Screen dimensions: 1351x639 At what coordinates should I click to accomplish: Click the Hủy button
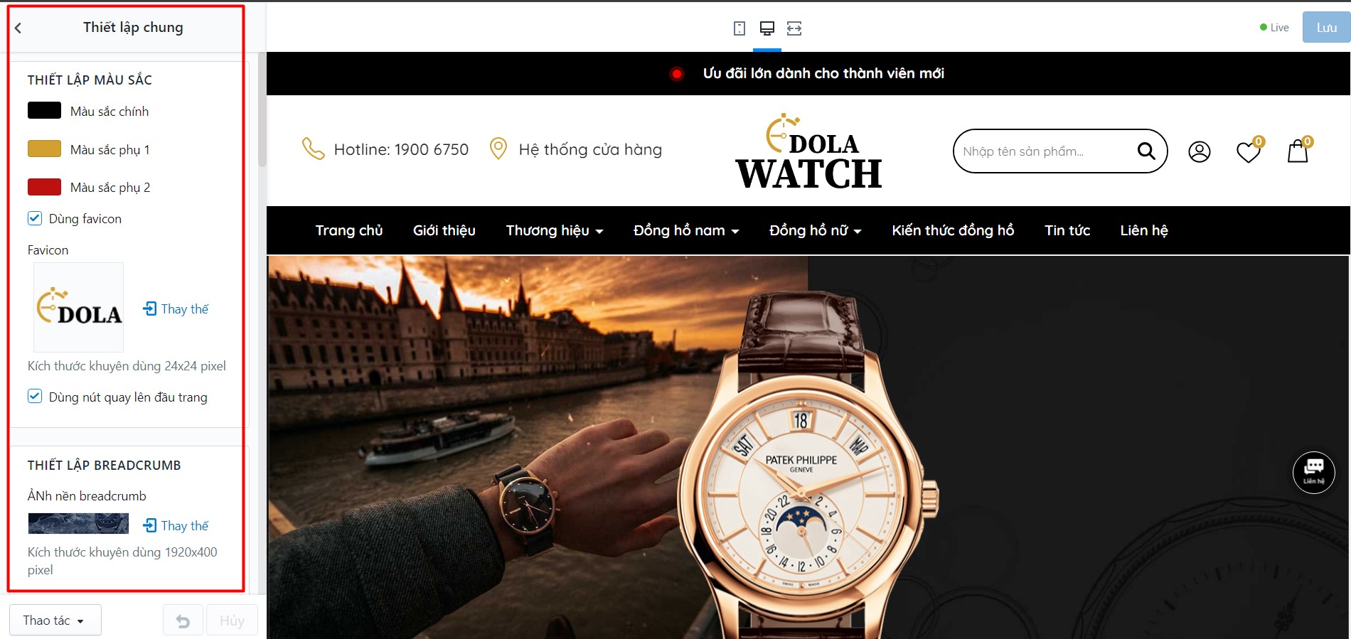pos(232,621)
